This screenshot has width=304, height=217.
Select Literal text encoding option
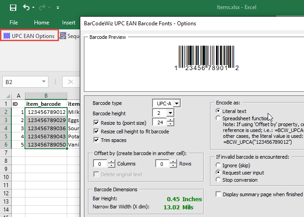pos(218,111)
